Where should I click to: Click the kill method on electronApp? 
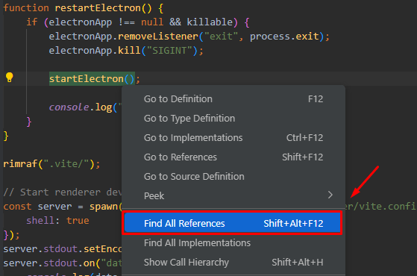pos(129,51)
